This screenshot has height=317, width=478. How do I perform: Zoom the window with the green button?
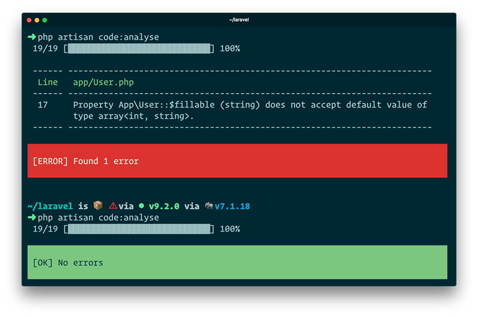coord(44,20)
